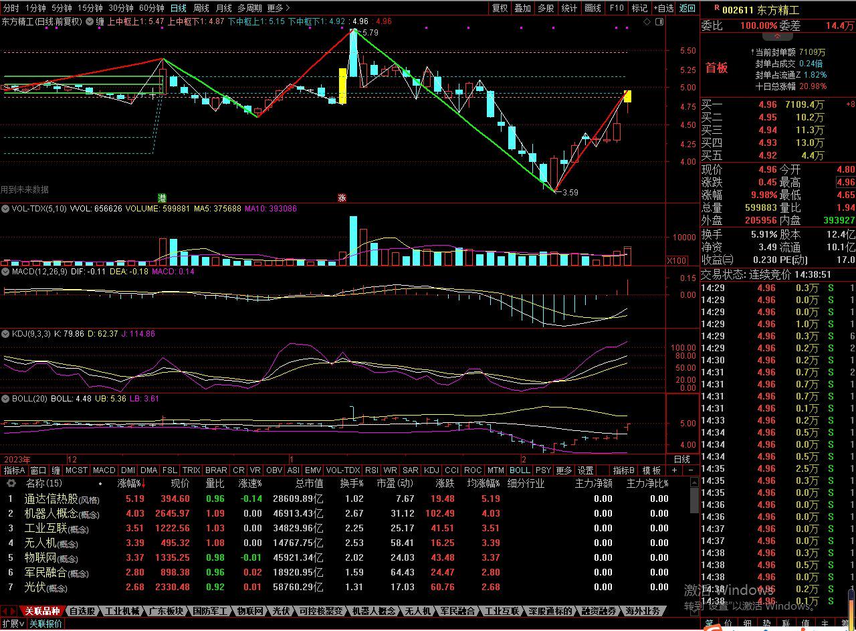Click the 多股 multi-stock button
856x631 pixels.
(x=546, y=8)
